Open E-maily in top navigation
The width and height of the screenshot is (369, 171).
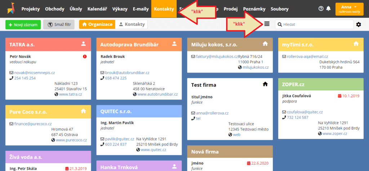pos(141,9)
